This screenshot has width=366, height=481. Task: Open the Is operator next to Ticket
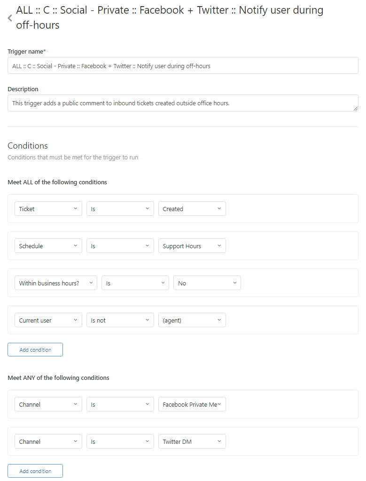[120, 208]
